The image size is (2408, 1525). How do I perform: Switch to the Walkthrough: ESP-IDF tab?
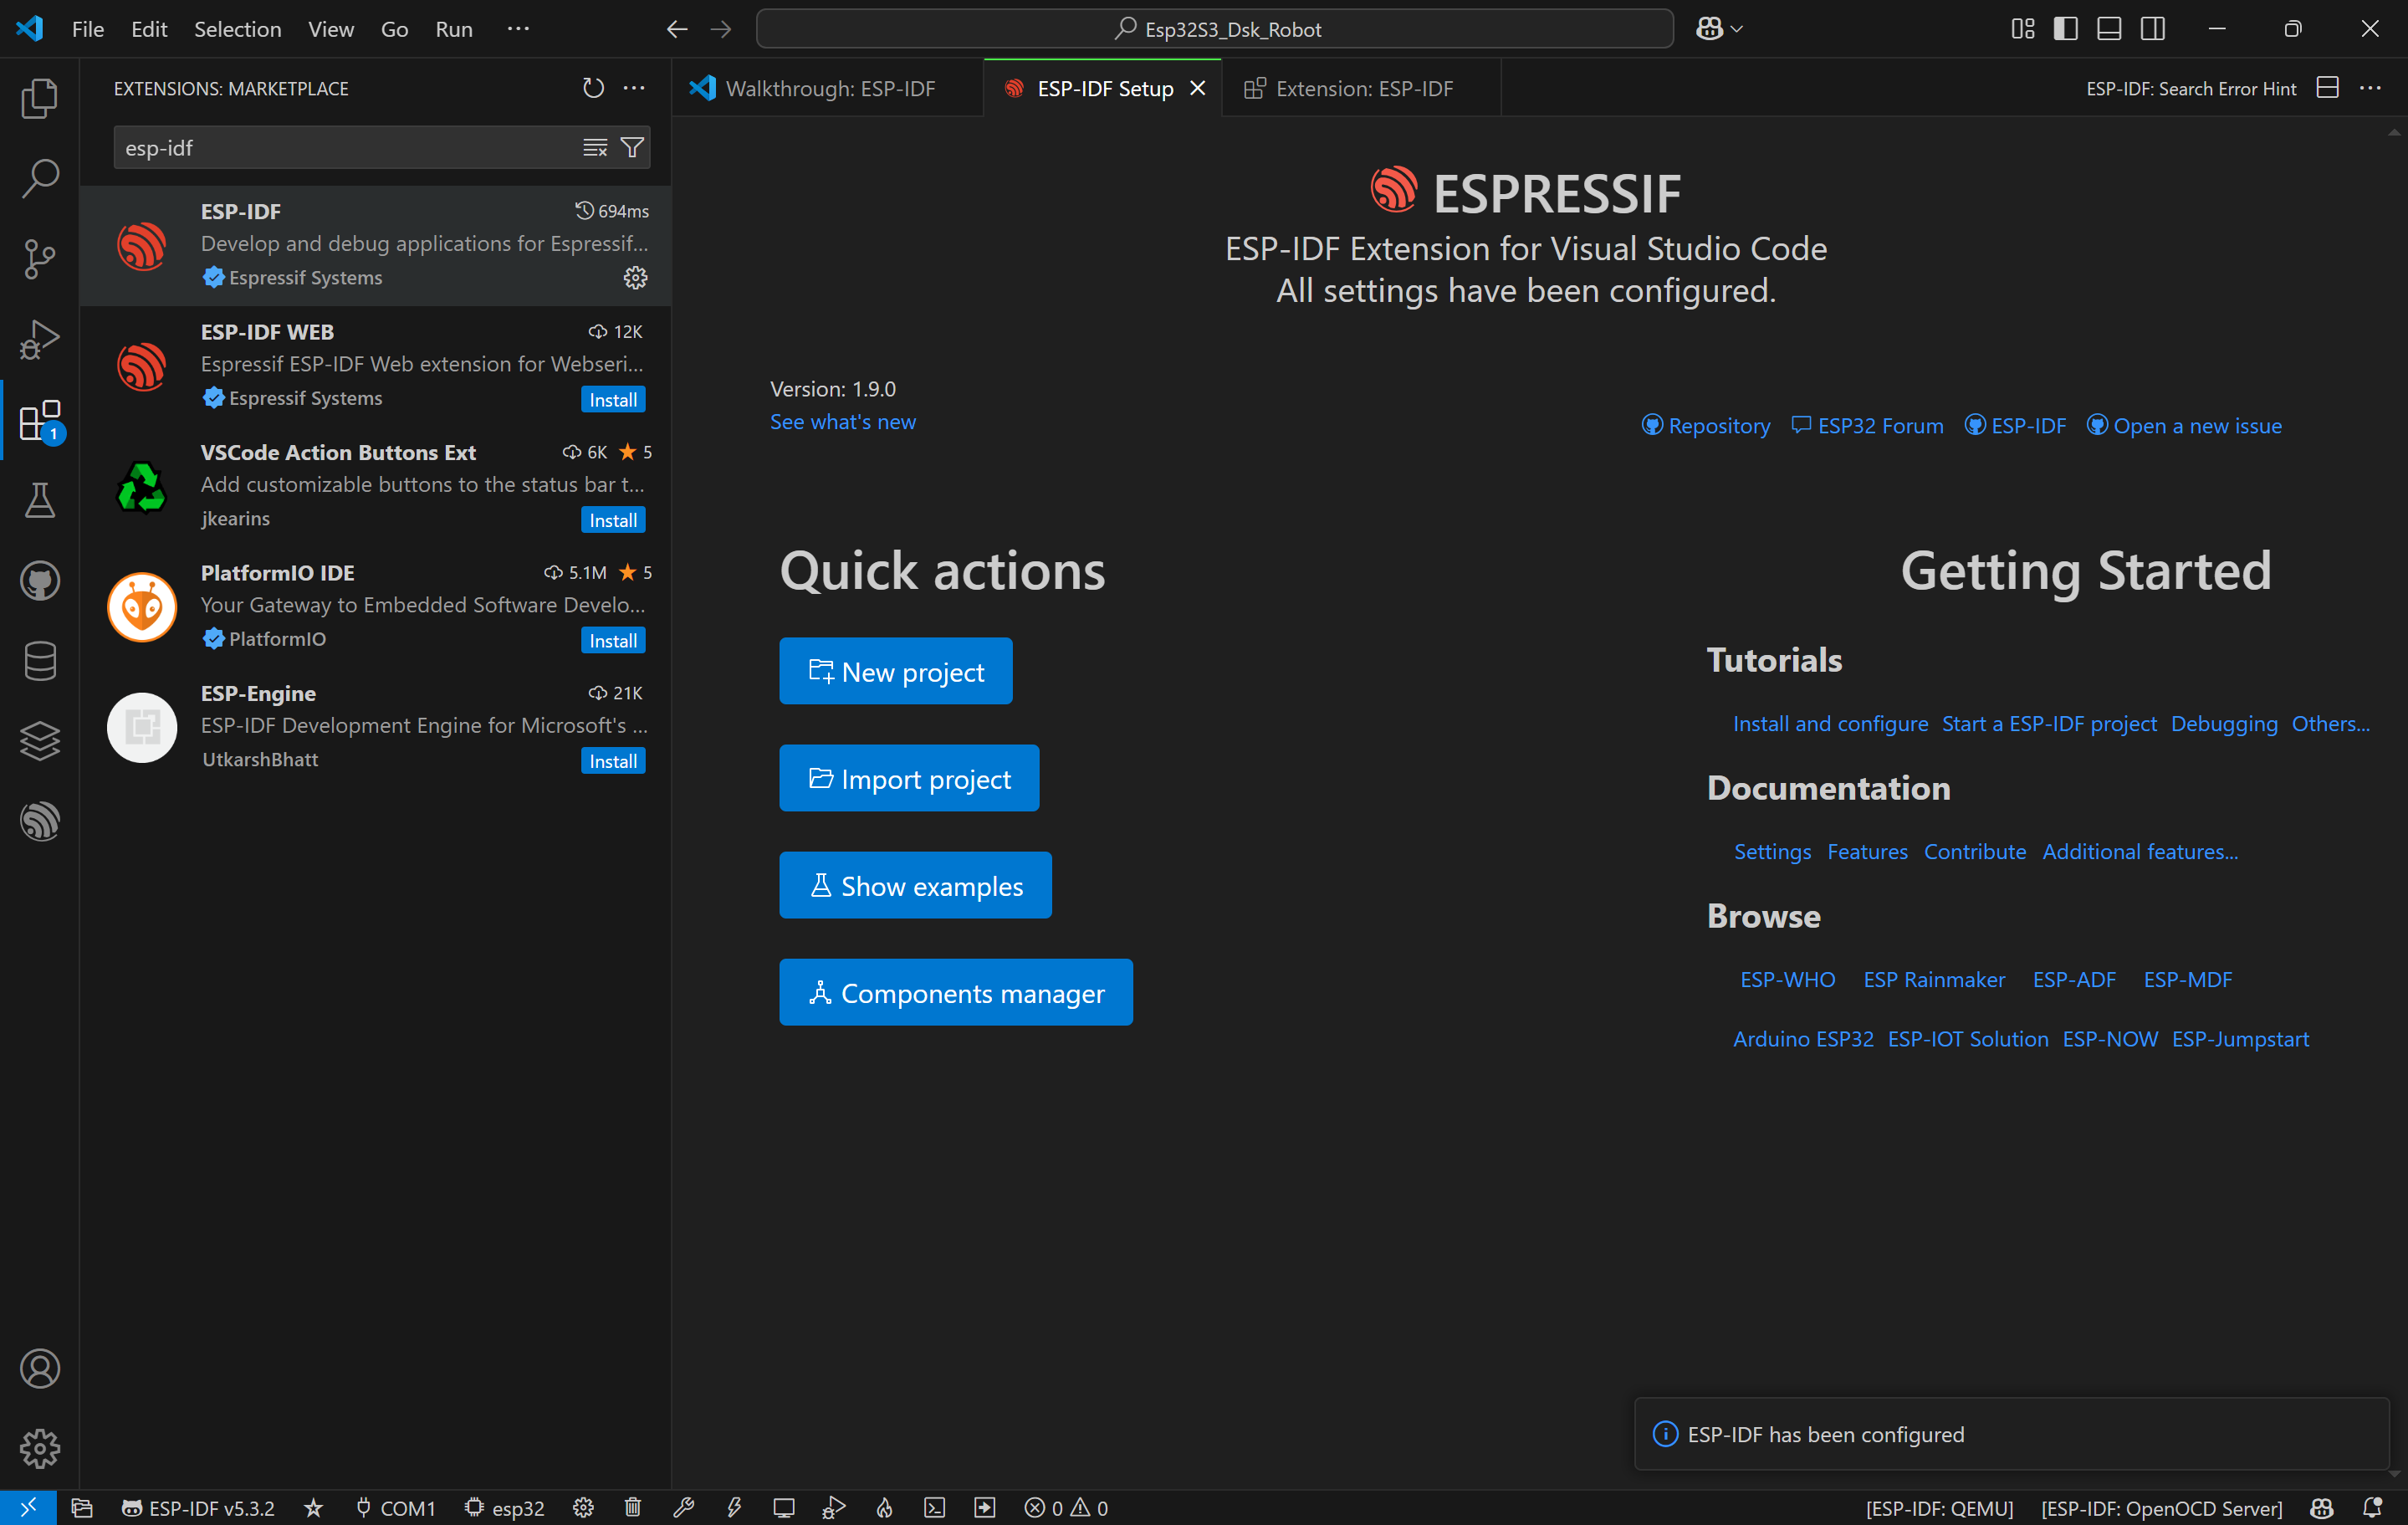[829, 88]
